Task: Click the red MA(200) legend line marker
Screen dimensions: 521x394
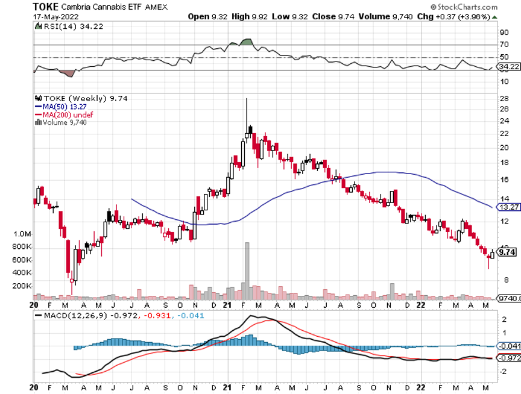Action: click(x=38, y=114)
